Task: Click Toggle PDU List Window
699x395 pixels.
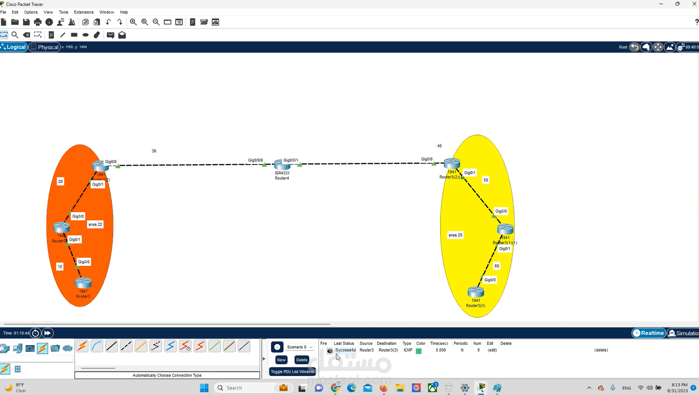Action: (x=292, y=372)
